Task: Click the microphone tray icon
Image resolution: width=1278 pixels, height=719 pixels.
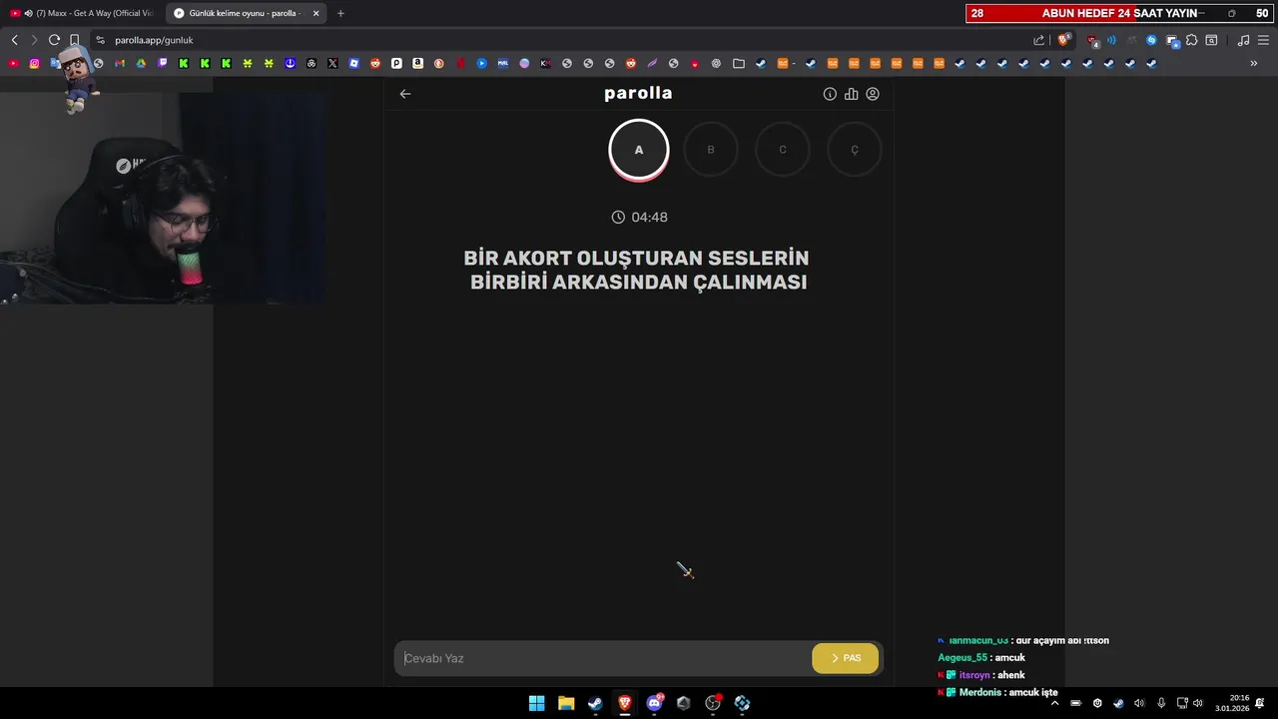Action: [1160, 703]
